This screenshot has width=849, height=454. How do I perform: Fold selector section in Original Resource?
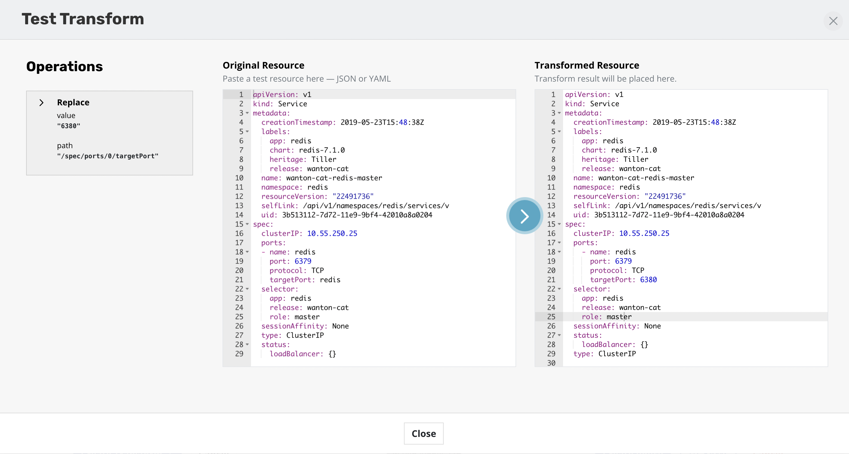tap(247, 289)
